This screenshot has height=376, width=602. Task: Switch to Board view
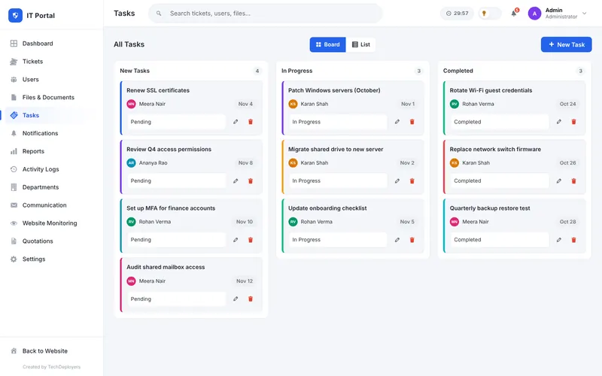(327, 44)
